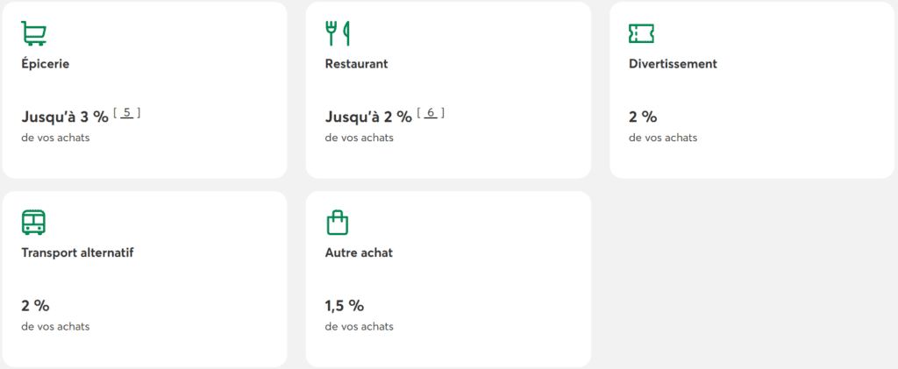Click the 1,5 % rate under Autre achat
Viewport: 898px width, 369px height.
click(x=344, y=306)
